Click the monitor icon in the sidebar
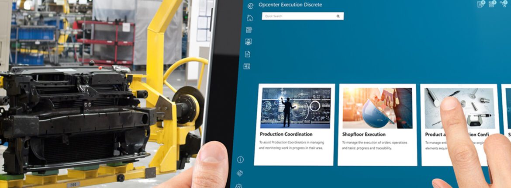This screenshot has width=511, height=188. 249,42
